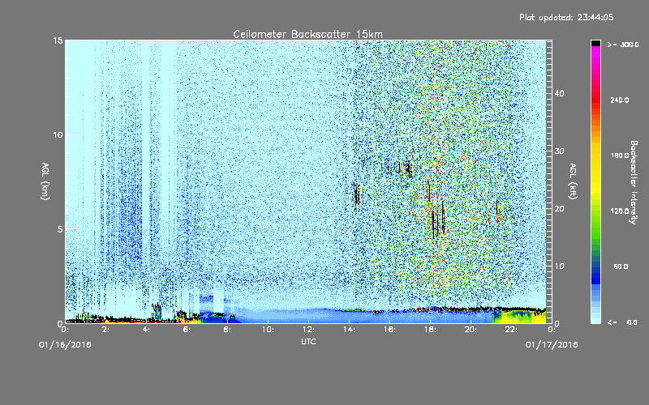Click the 'Backscatter Intensity' colorbar label
Screen dimensions: 649x405
pyautogui.click(x=634, y=182)
